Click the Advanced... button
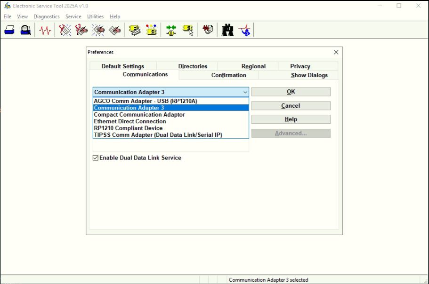Viewport: 429px width, 284px height. tap(291, 133)
